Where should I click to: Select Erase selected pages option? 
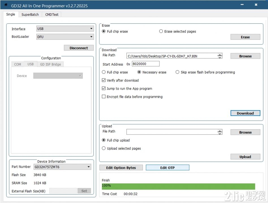pyautogui.click(x=178, y=31)
